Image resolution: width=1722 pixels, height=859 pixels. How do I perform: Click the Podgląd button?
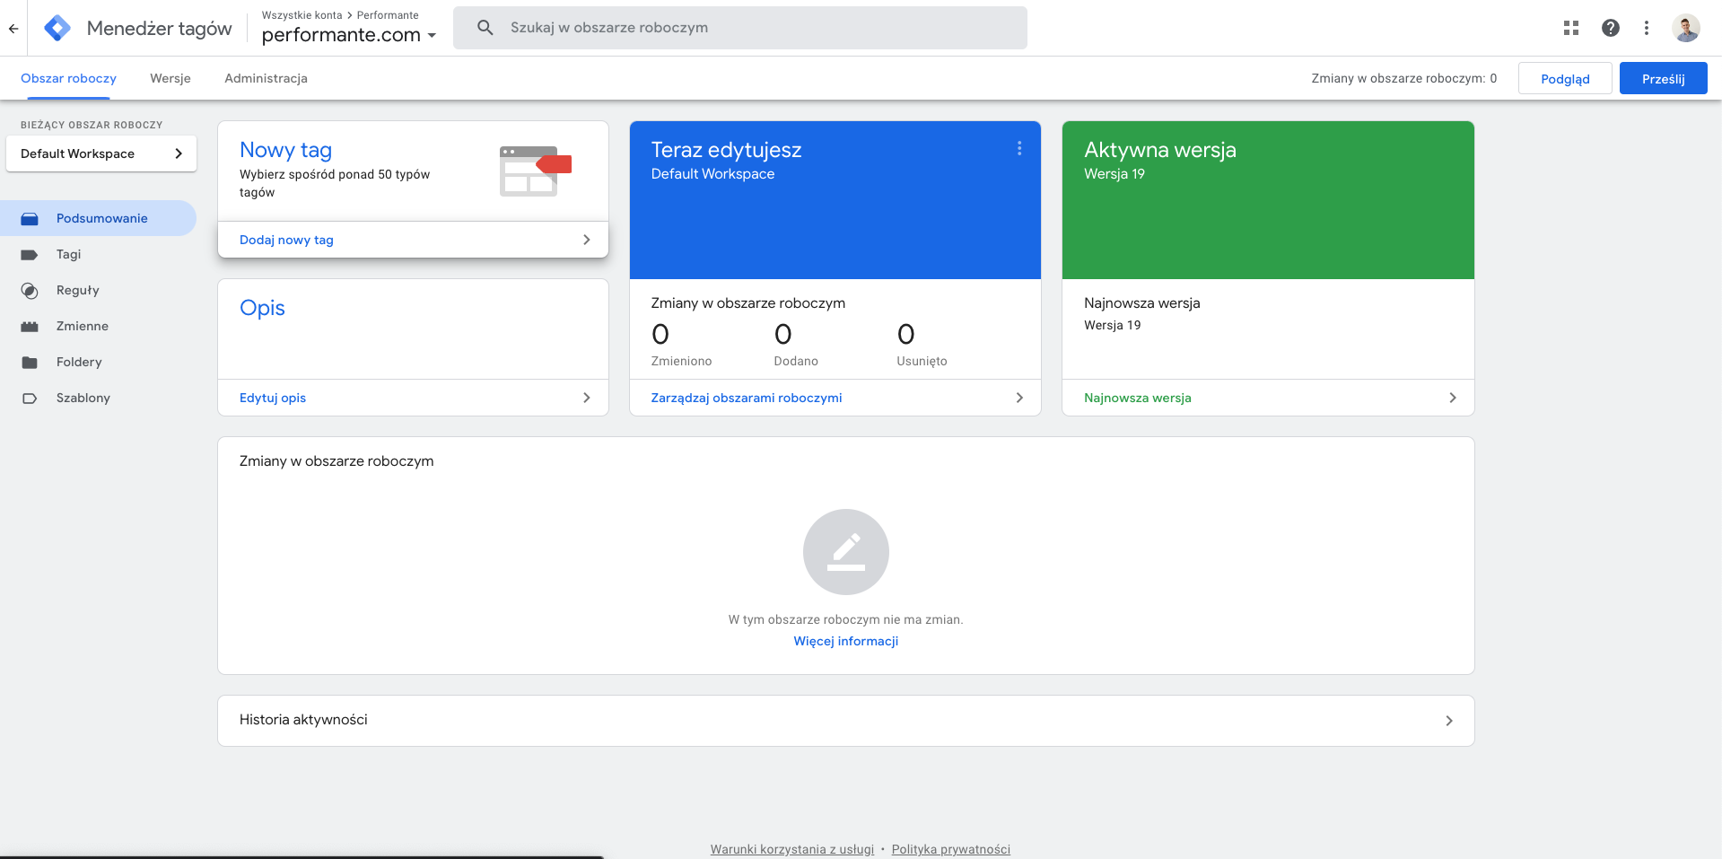(x=1565, y=78)
